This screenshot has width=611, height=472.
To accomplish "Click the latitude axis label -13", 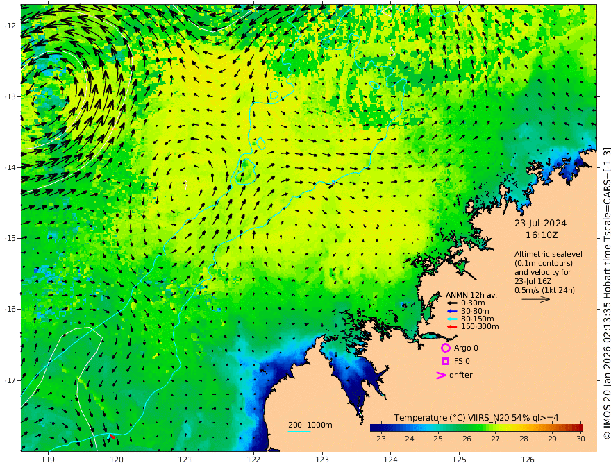I will [10, 96].
